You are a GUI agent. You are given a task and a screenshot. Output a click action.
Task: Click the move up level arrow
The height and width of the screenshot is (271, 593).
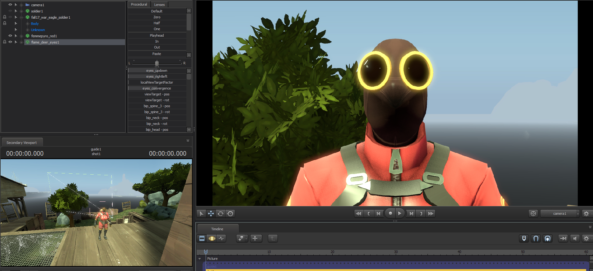[273, 238]
